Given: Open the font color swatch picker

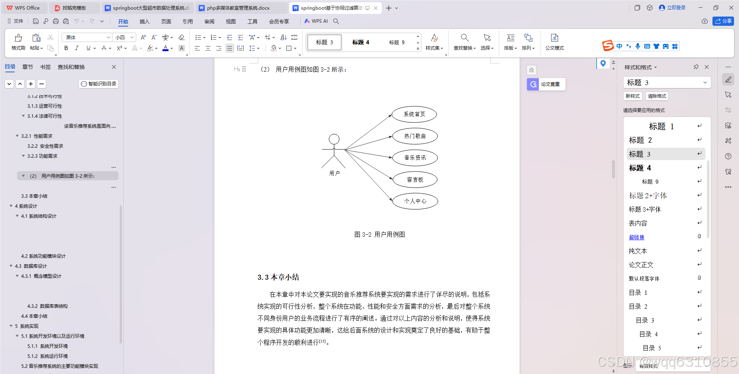Looking at the screenshot, I should (165, 48).
